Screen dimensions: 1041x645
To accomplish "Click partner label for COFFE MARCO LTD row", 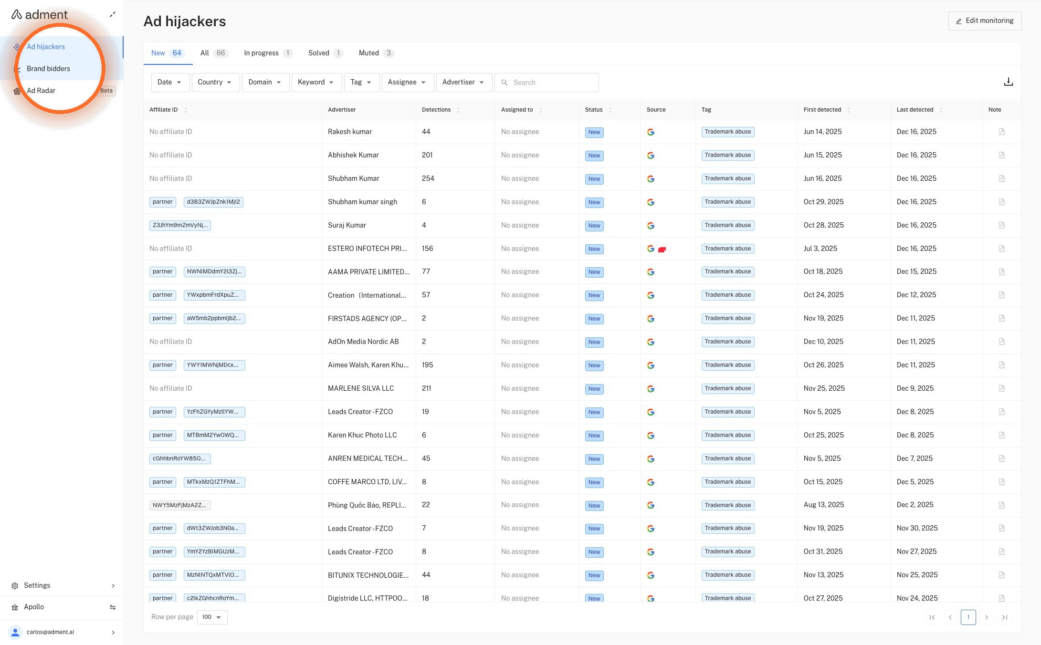I will [x=162, y=482].
